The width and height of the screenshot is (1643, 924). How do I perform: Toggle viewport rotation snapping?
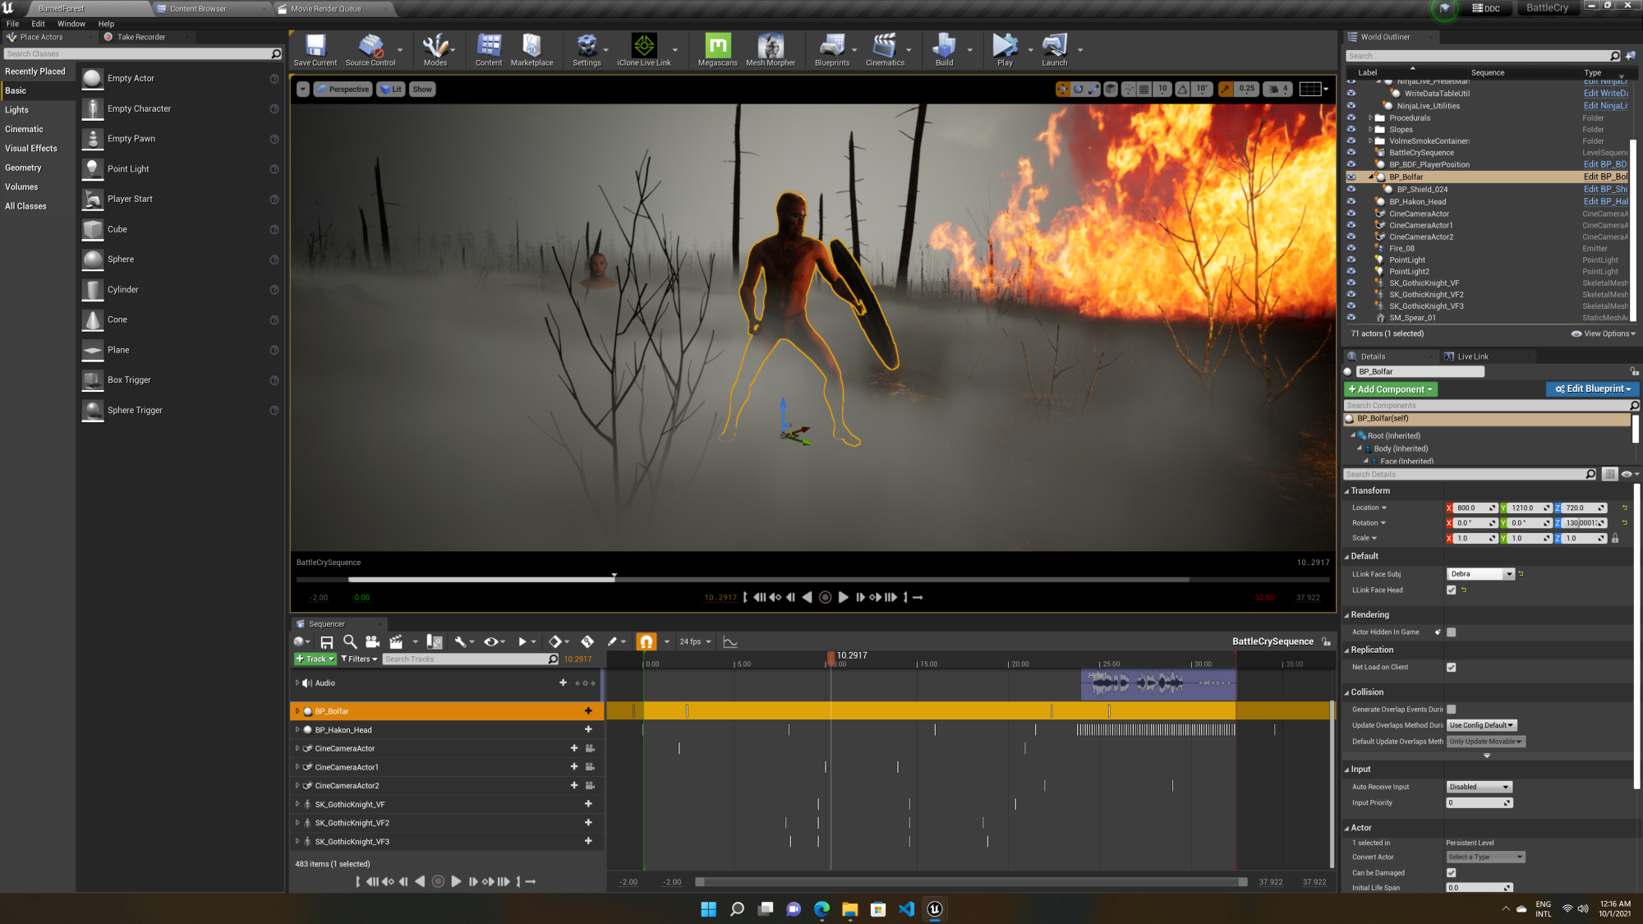[1182, 89]
